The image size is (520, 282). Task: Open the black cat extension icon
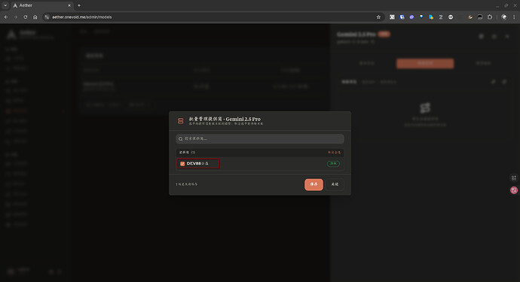pyautogui.click(x=480, y=17)
